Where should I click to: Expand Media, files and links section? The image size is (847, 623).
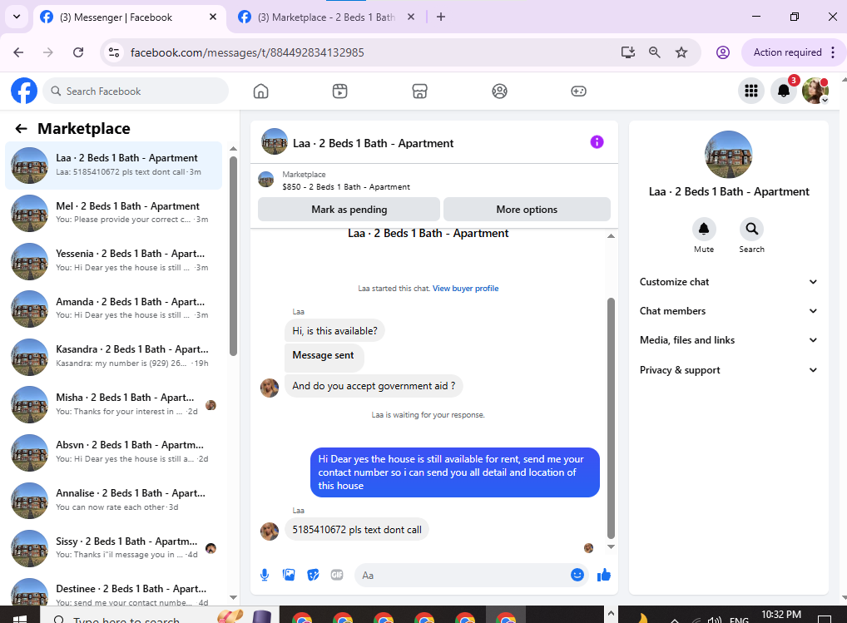click(x=728, y=340)
